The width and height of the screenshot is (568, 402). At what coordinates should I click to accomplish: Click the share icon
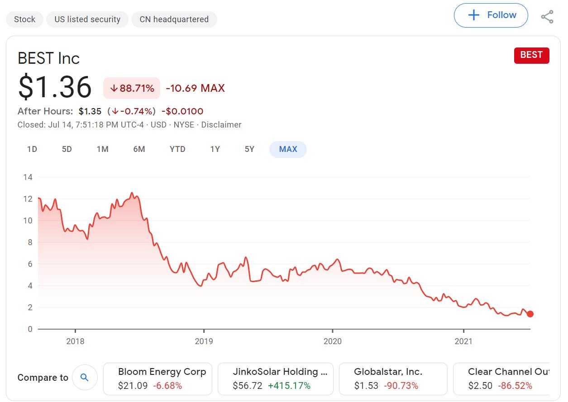click(547, 17)
